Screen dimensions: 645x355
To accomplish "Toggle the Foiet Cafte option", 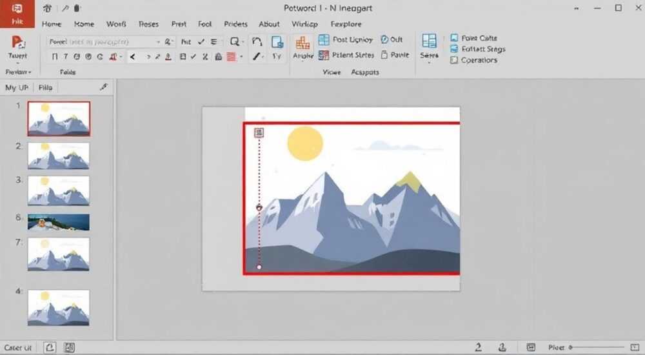I will point(473,38).
